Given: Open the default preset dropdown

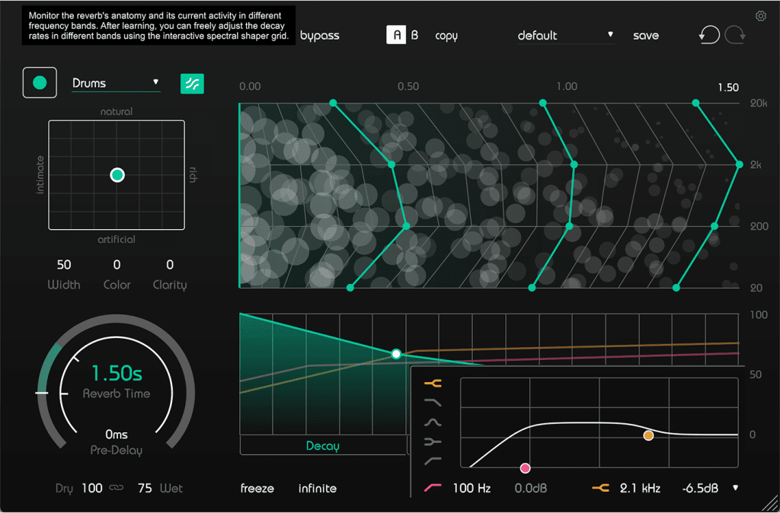Looking at the screenshot, I should click(565, 35).
